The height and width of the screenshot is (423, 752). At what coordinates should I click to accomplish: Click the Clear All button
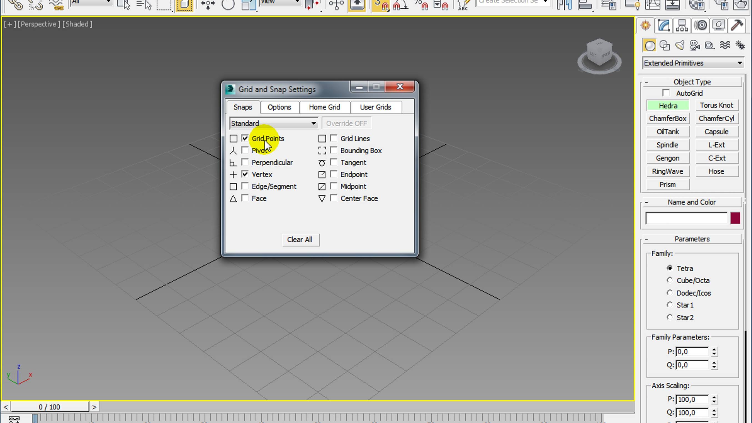[x=300, y=239]
